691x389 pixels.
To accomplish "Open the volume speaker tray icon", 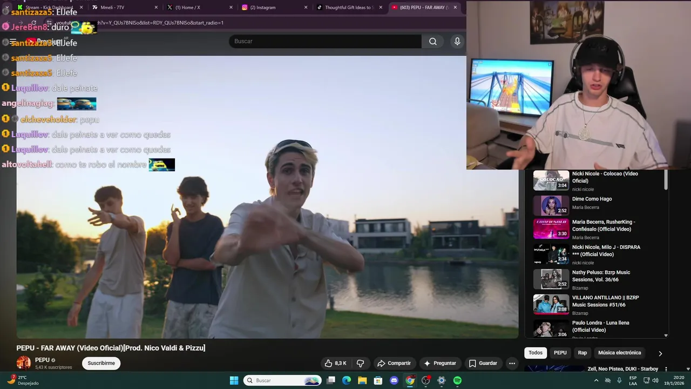I will tap(655, 380).
